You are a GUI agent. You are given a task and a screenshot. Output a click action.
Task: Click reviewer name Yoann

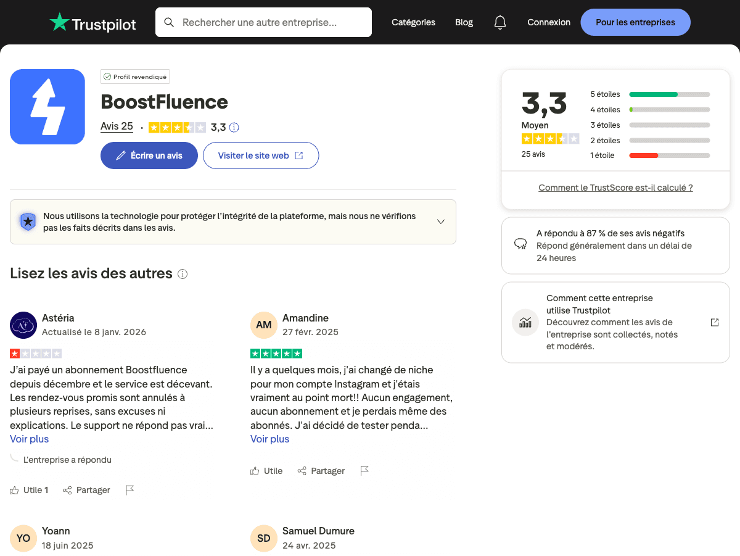[x=56, y=531]
